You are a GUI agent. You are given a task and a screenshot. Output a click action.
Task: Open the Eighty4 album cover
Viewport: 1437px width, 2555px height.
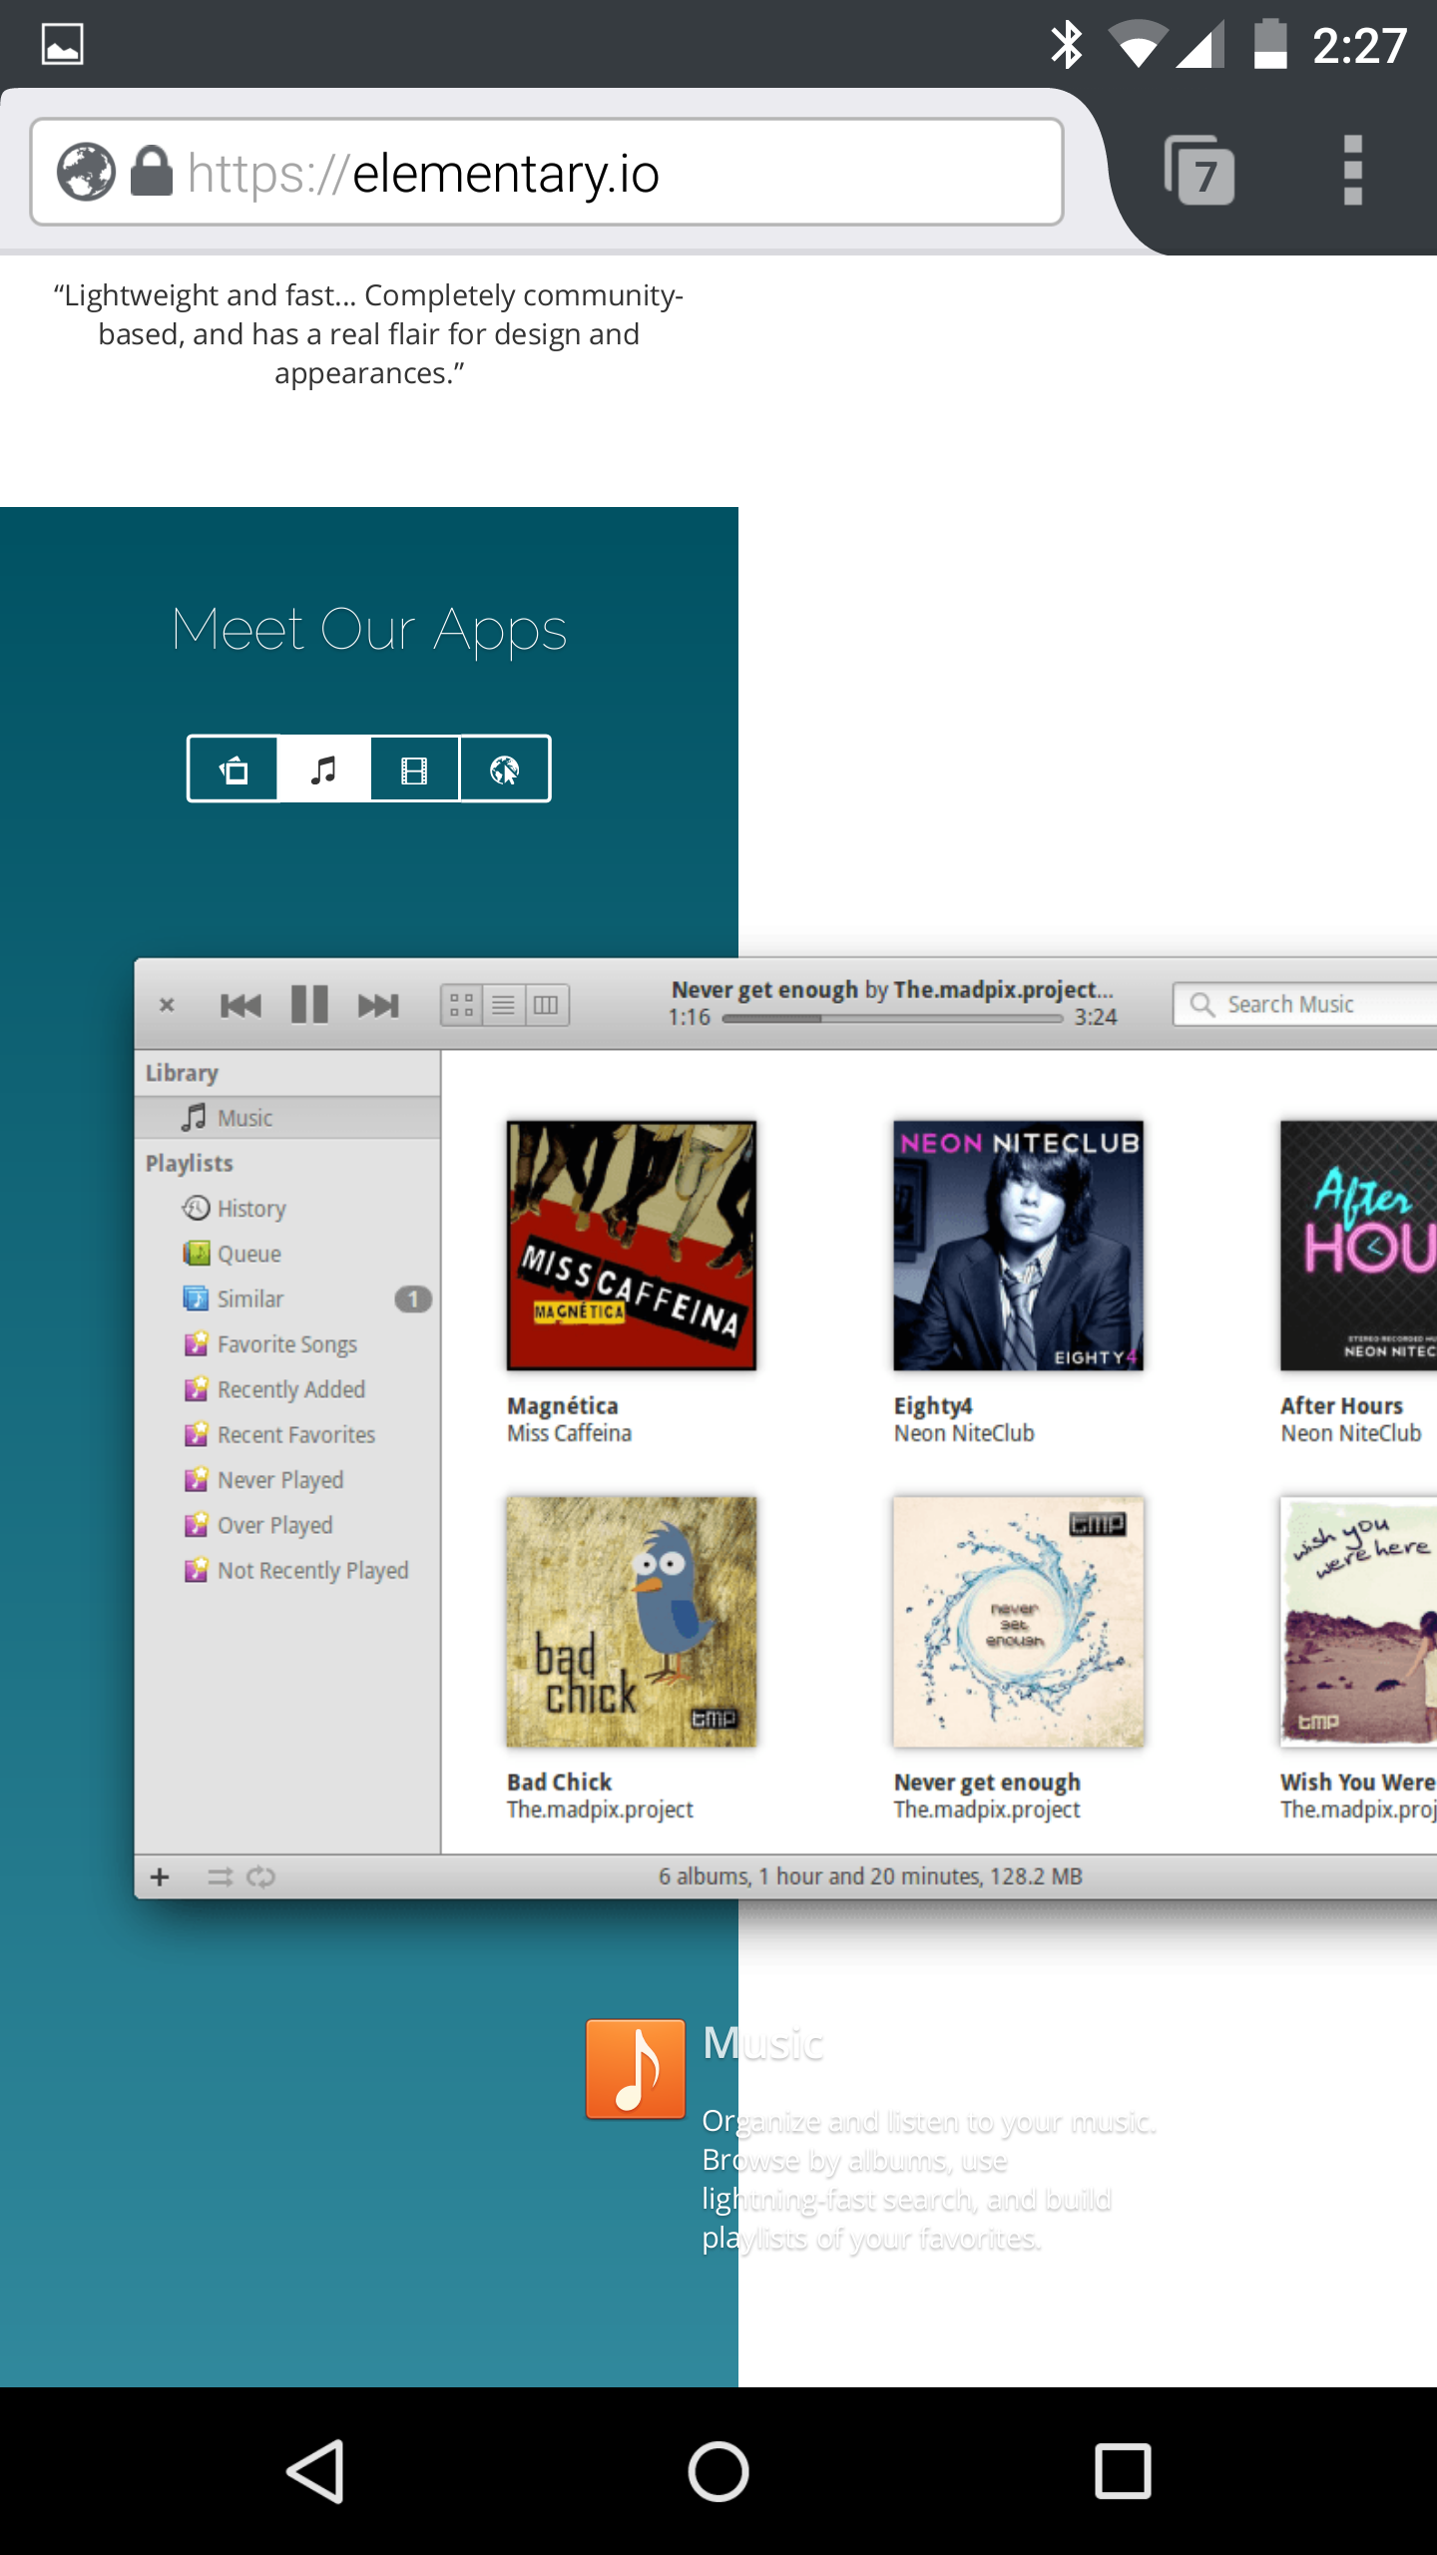pos(1019,1246)
